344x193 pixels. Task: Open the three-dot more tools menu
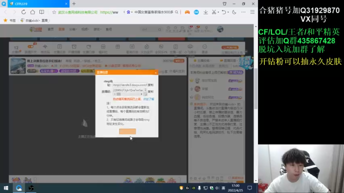(243, 12)
